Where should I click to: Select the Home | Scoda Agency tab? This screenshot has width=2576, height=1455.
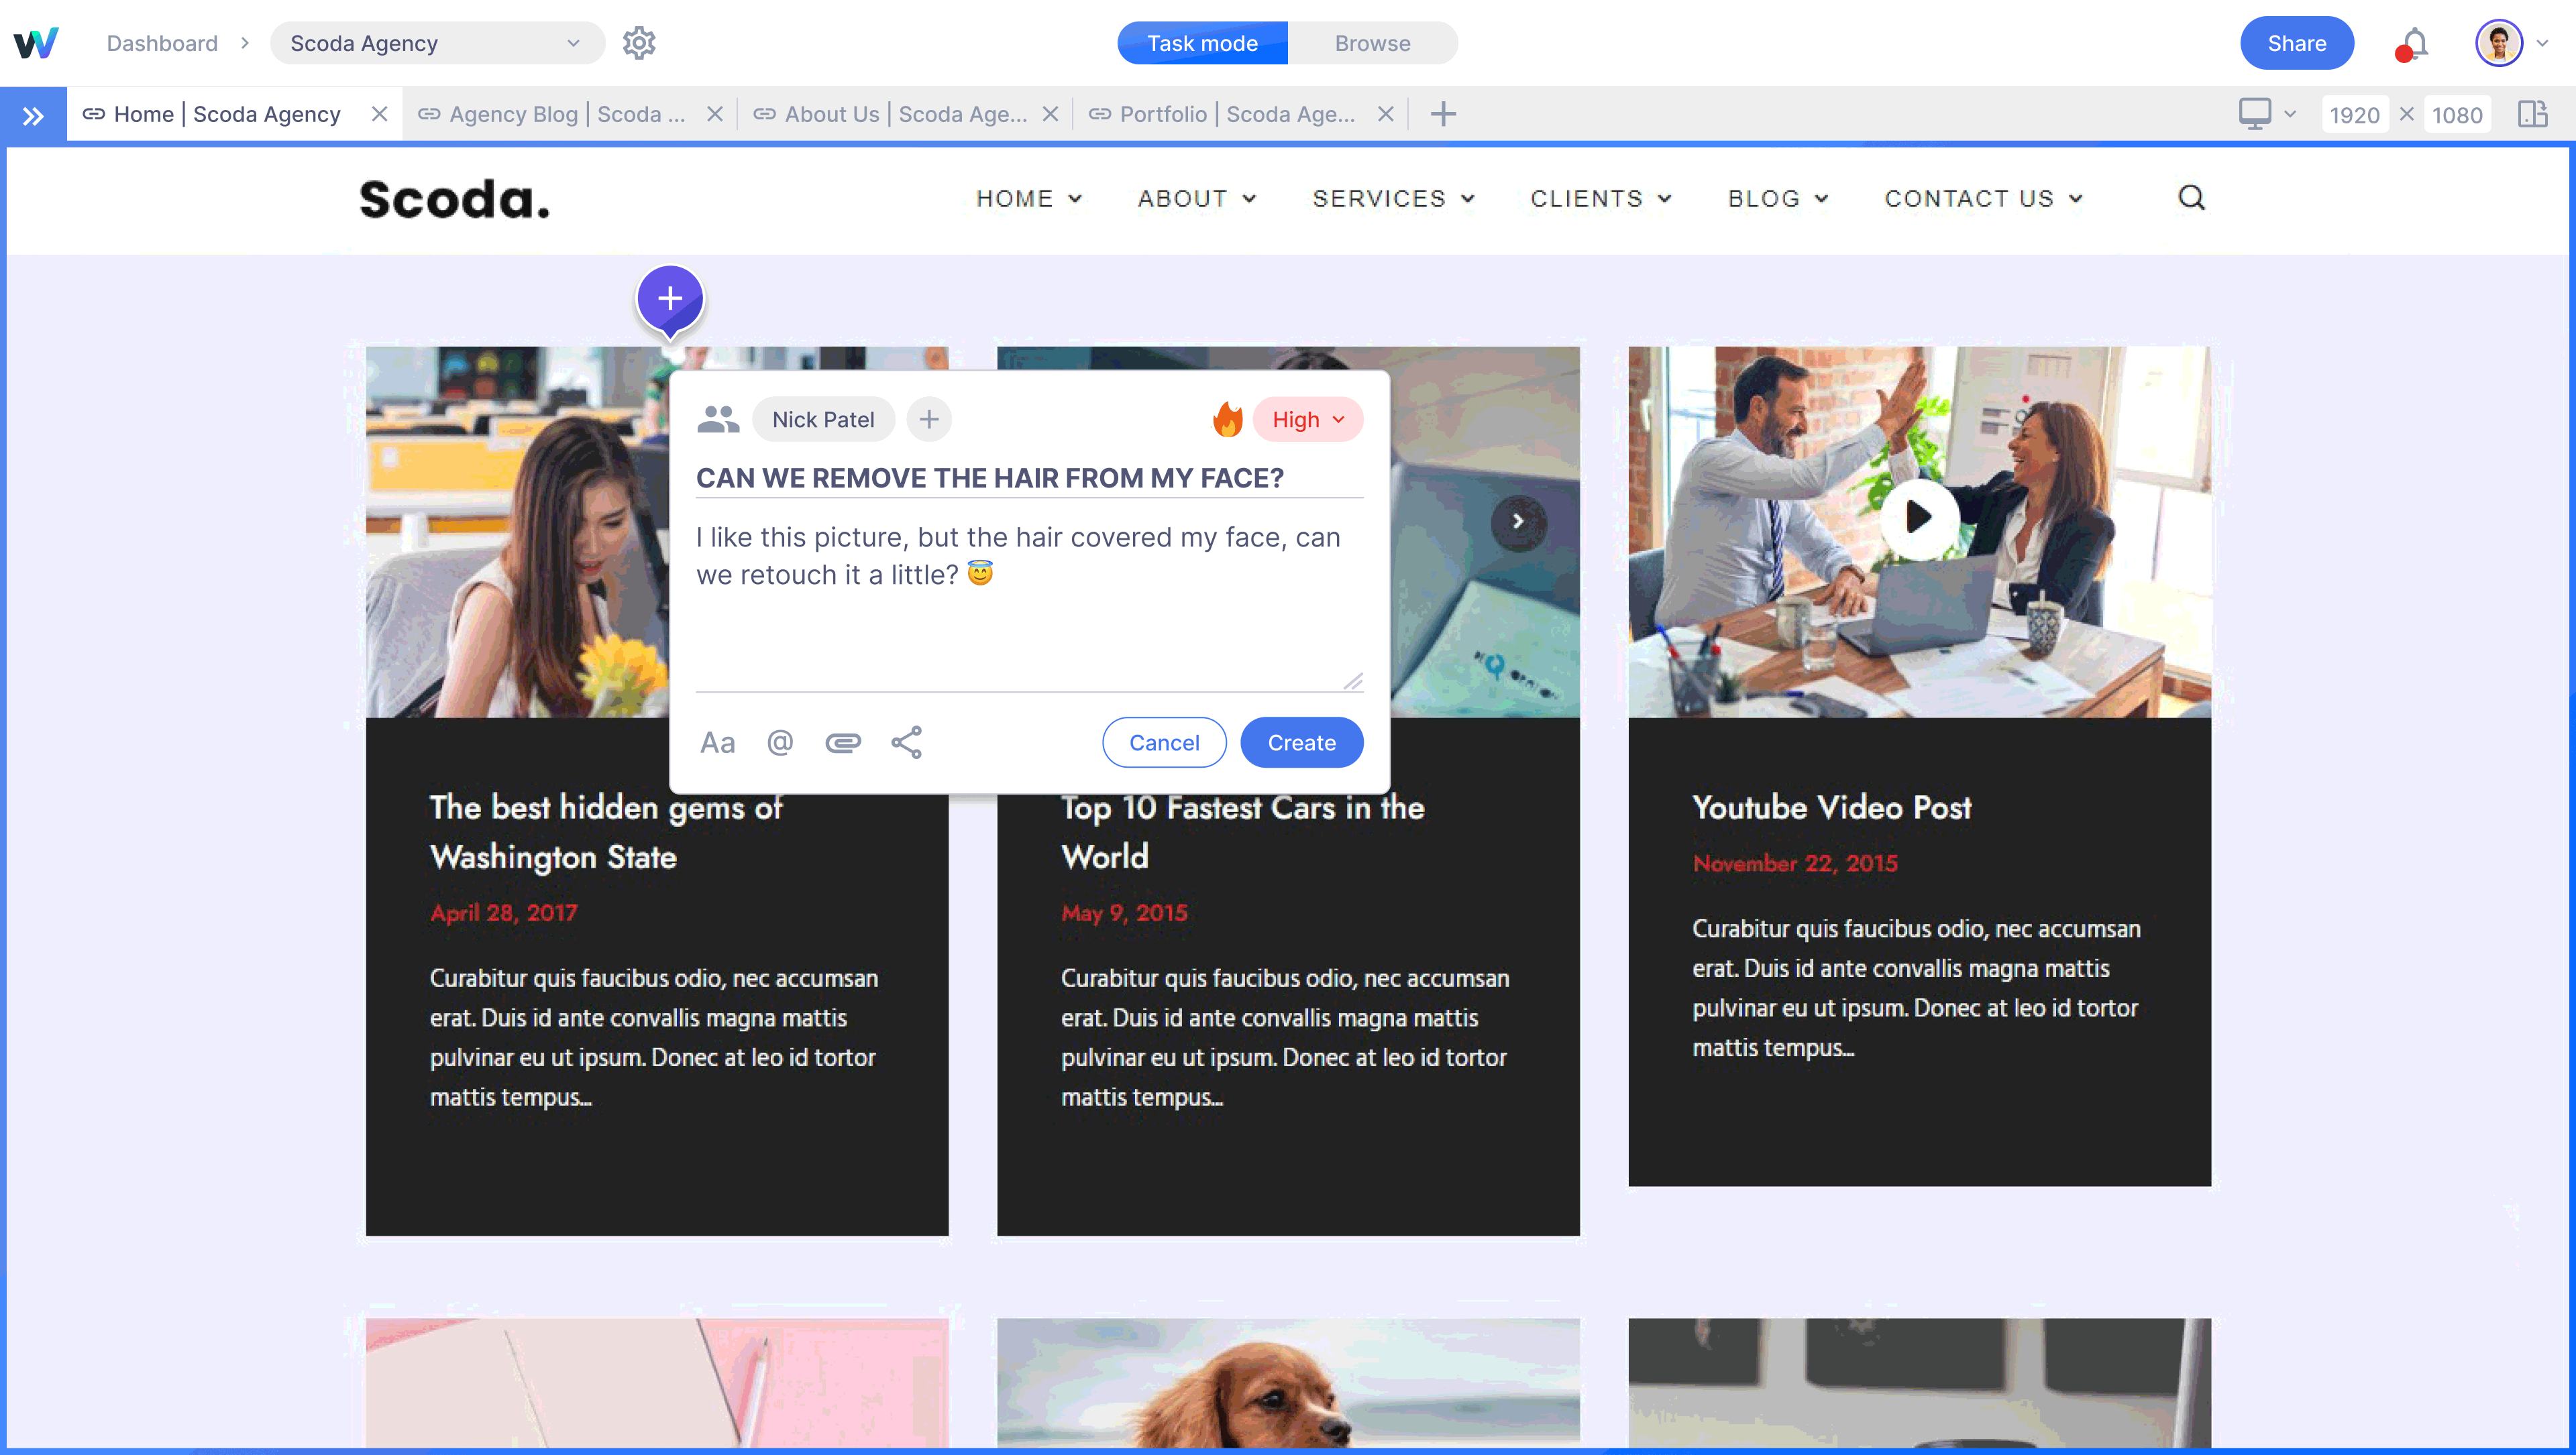point(226,114)
